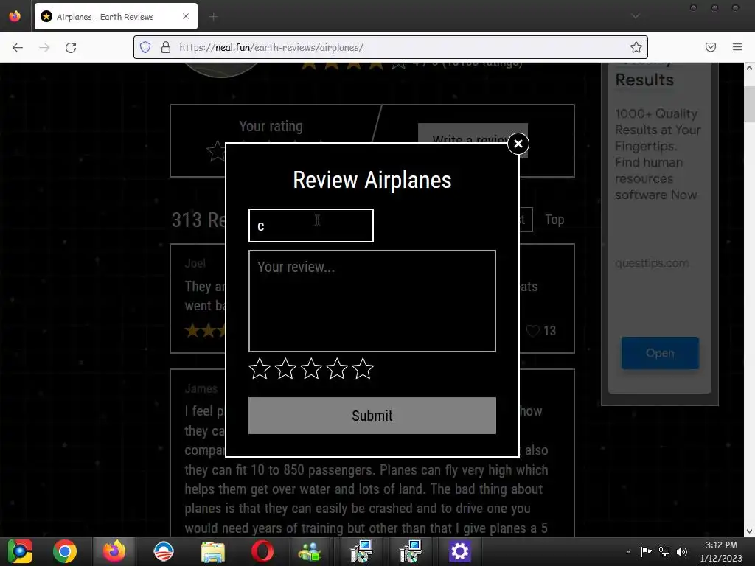Click the Firefox icon in the taskbar
The width and height of the screenshot is (755, 566).
114,551
